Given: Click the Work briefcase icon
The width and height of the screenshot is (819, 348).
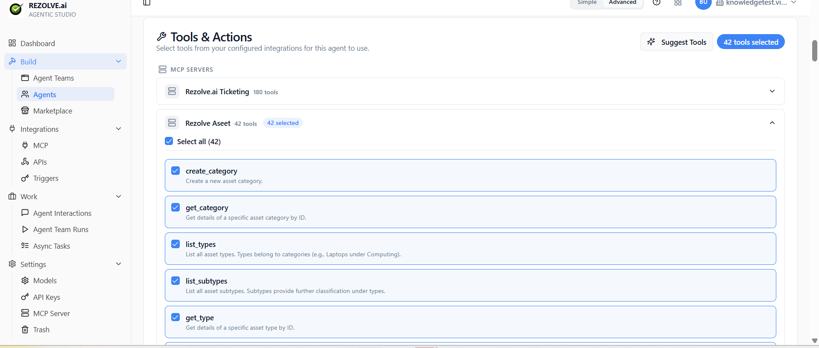Looking at the screenshot, I should [x=12, y=197].
